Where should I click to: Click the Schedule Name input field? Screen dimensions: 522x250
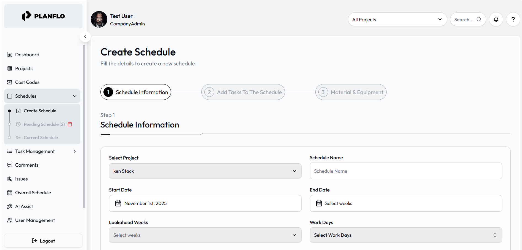pyautogui.click(x=406, y=171)
